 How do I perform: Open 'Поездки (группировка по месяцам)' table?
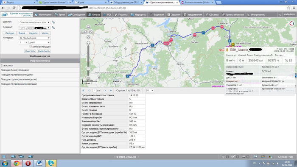coord(40,84)
